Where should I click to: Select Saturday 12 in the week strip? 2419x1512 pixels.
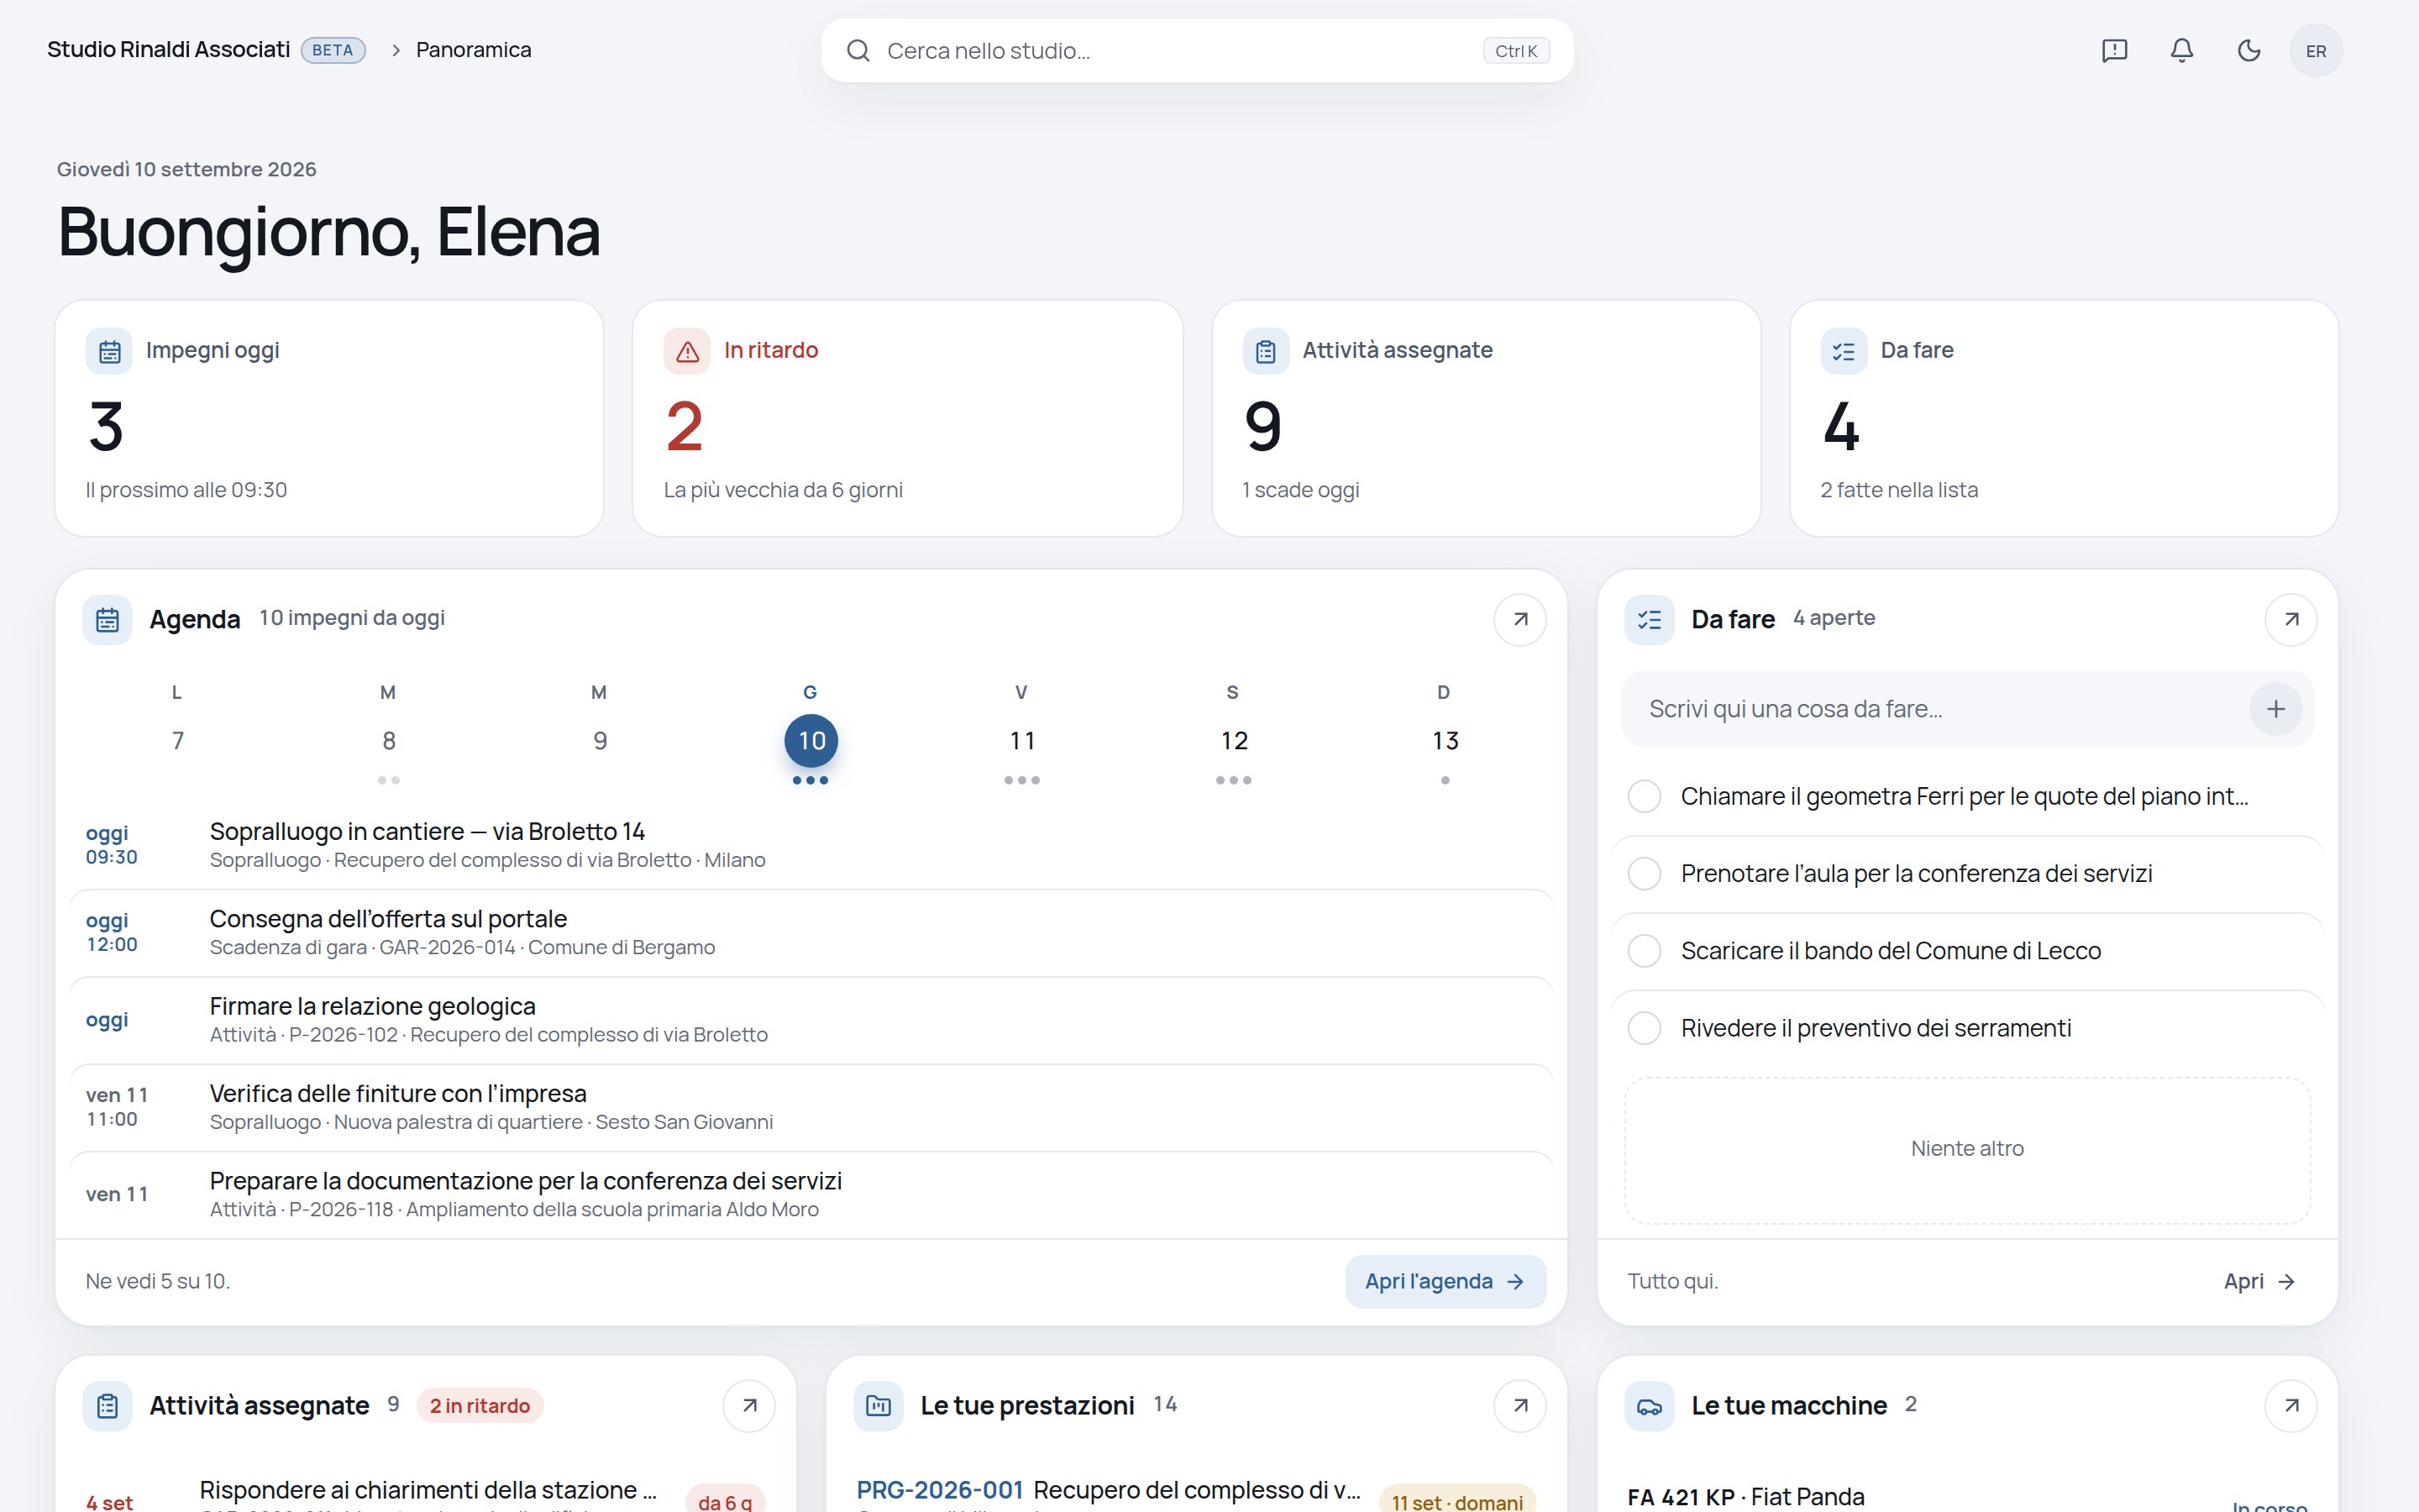coord(1234,738)
